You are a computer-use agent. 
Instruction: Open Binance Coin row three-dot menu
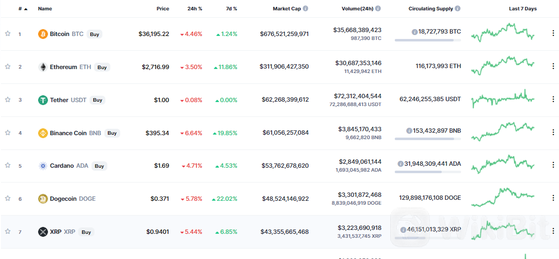[553, 132]
